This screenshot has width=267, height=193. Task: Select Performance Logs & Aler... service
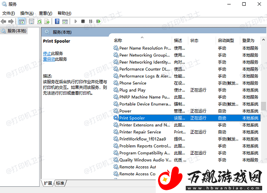(x=187, y=76)
